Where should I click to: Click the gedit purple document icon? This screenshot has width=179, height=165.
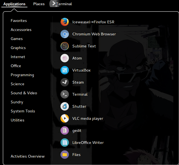(x=65, y=130)
